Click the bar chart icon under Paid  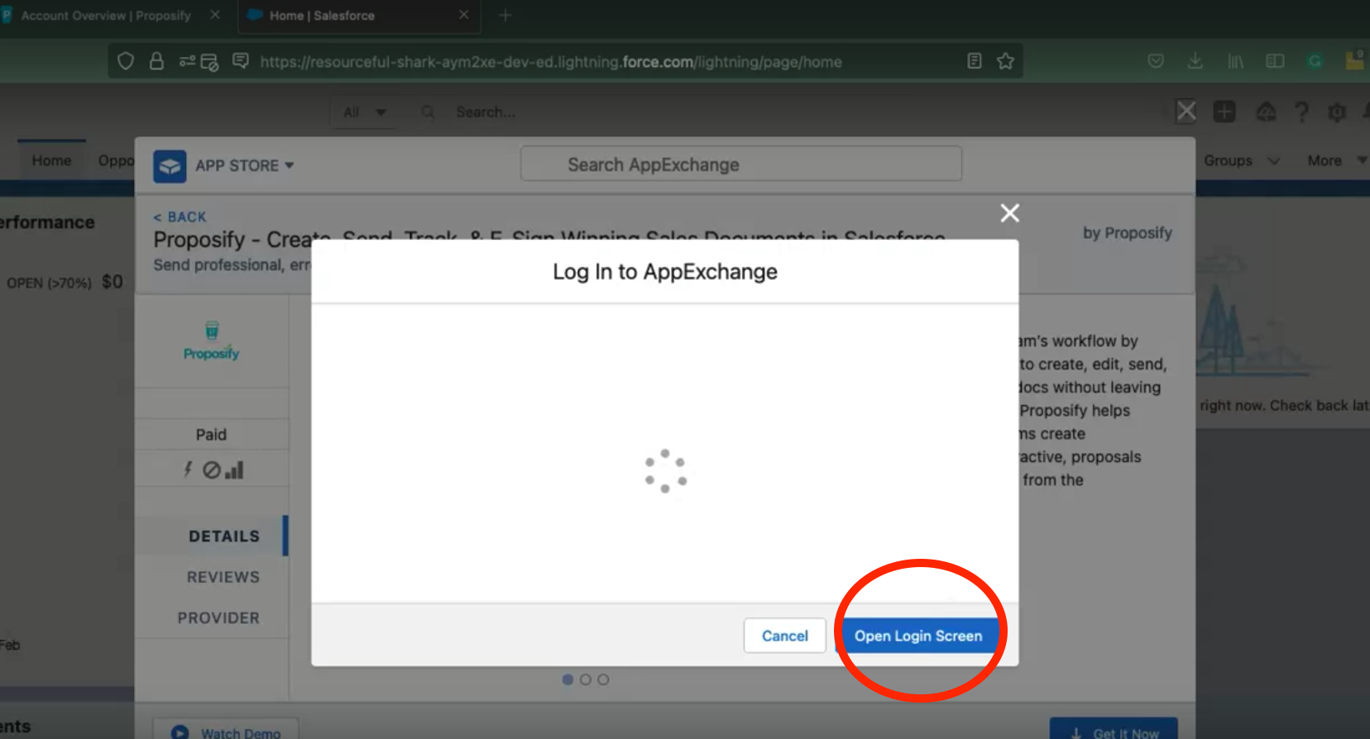pos(235,470)
